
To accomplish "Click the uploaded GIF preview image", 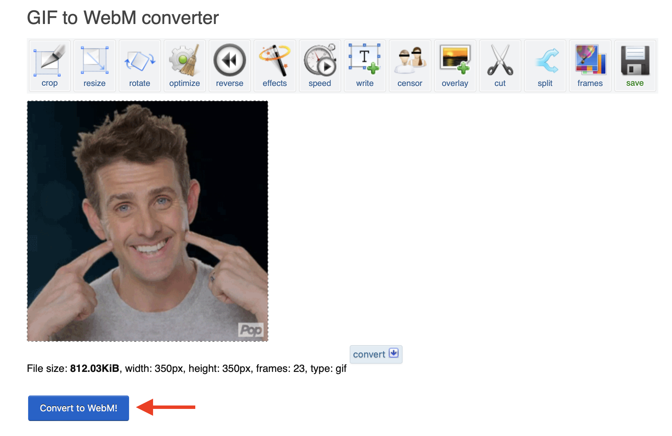I will point(148,221).
